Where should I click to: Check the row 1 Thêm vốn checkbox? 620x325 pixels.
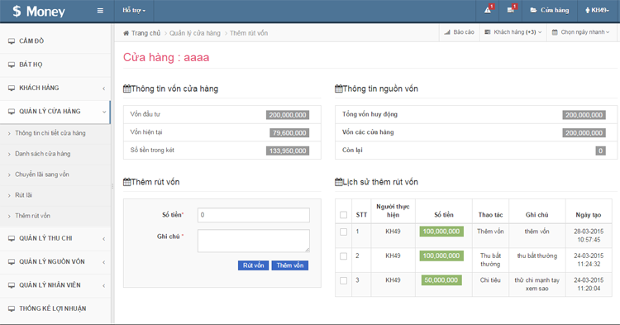[x=344, y=232]
